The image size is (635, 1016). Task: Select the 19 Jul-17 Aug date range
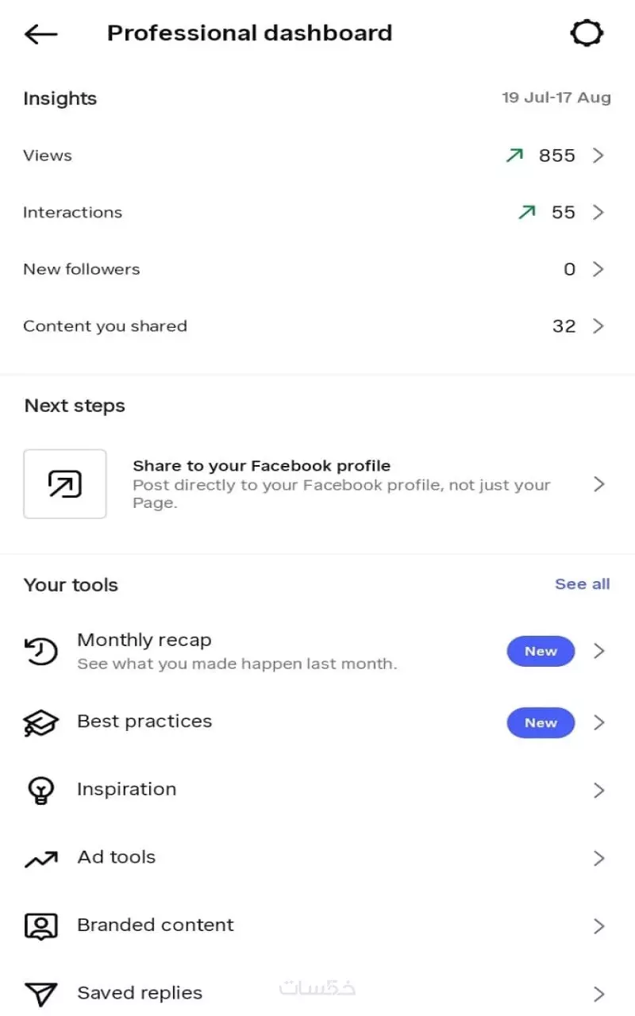[x=556, y=98]
